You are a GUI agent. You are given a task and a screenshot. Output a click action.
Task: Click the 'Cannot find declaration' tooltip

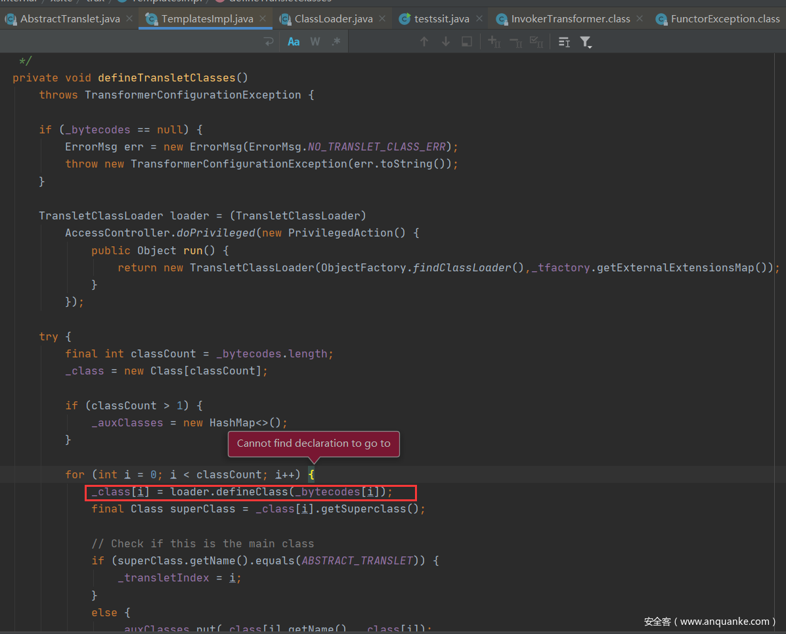pyautogui.click(x=313, y=443)
